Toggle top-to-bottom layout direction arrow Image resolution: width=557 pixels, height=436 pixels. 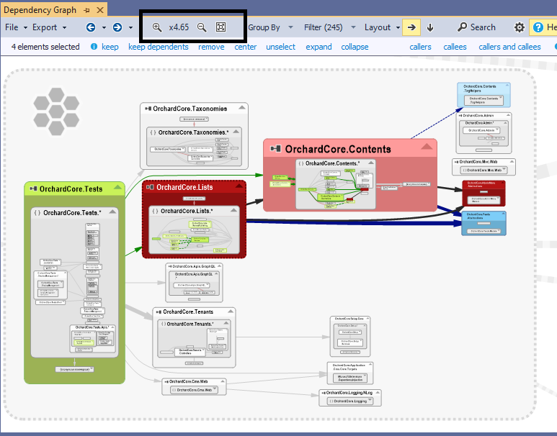(430, 27)
